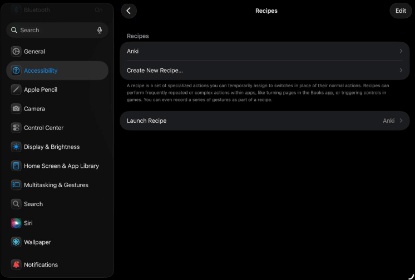Expand the Anki recipe chevron
Image resolution: width=415 pixels, height=280 pixels.
pyautogui.click(x=401, y=51)
